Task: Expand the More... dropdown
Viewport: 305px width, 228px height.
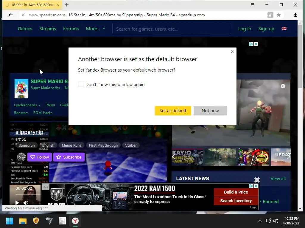Action: pos(95,29)
